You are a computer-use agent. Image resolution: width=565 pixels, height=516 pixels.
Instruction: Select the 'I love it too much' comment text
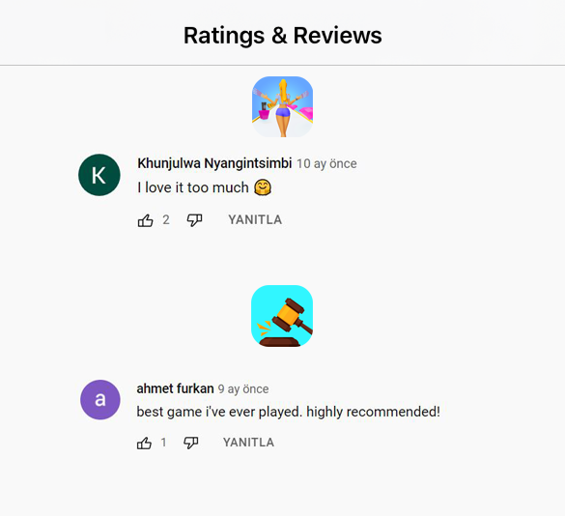click(193, 187)
